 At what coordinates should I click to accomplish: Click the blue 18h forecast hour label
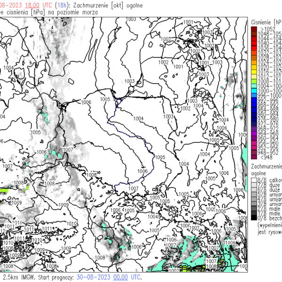[58, 4]
